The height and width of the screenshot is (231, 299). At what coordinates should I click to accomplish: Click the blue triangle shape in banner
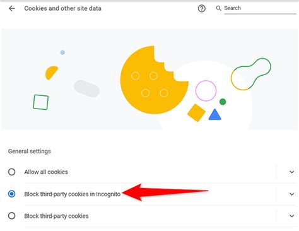point(214,114)
